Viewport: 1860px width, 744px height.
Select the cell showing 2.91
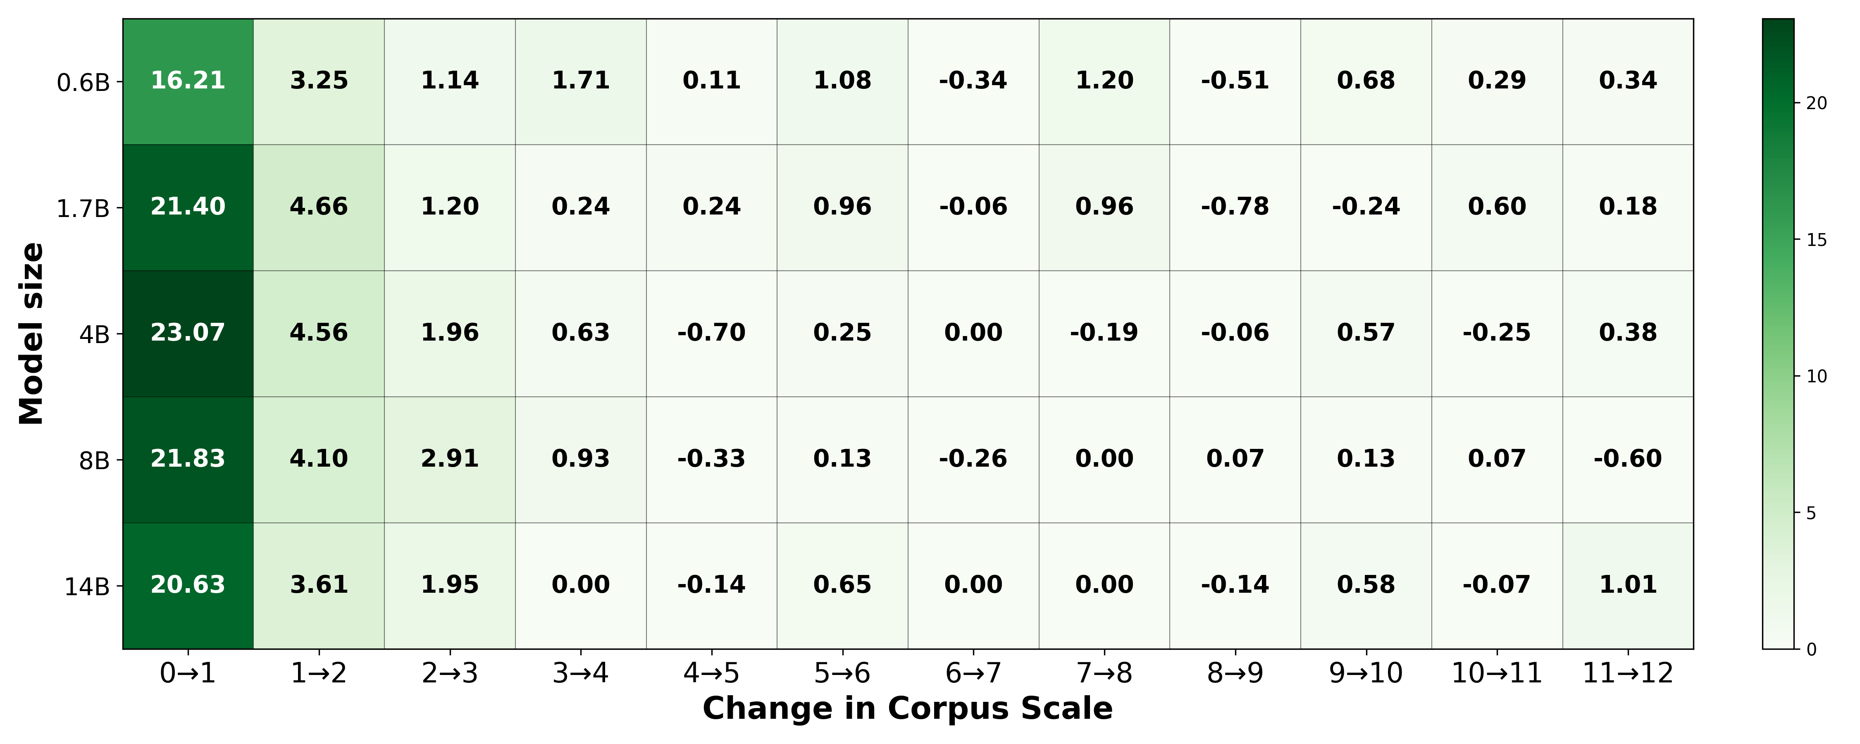(450, 459)
